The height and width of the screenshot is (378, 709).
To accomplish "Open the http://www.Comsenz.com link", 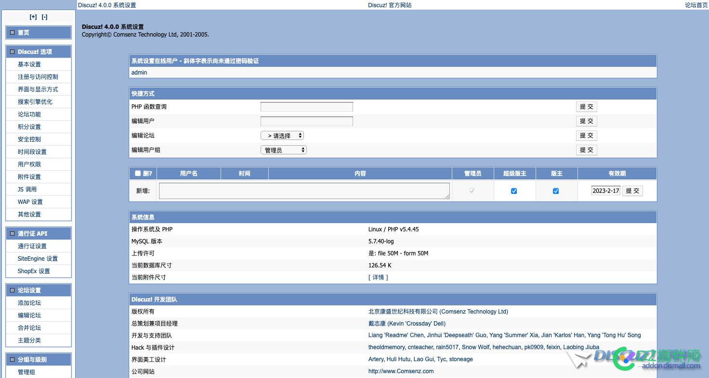I will [x=401, y=371].
